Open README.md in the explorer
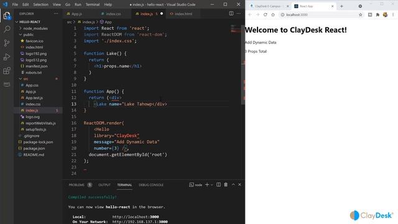This screenshot has height=224, width=398. pos(34,155)
